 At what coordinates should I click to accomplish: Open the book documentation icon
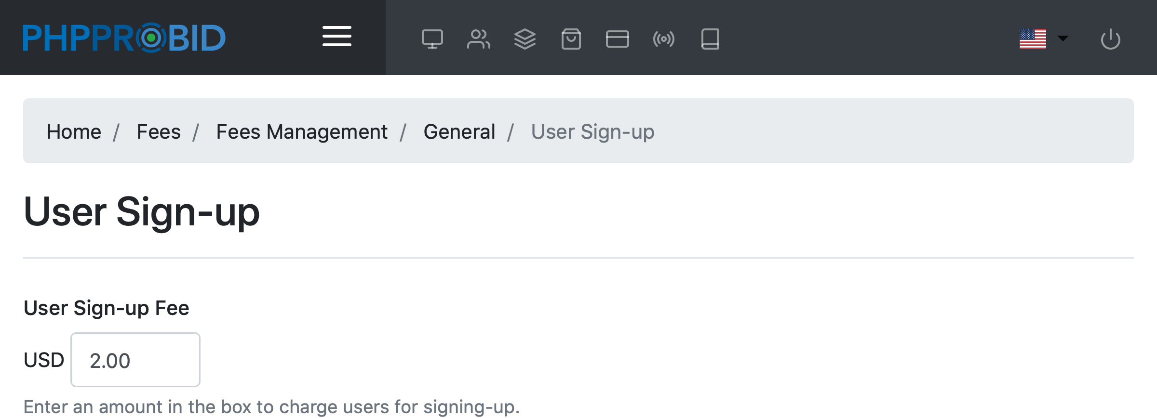pyautogui.click(x=710, y=39)
